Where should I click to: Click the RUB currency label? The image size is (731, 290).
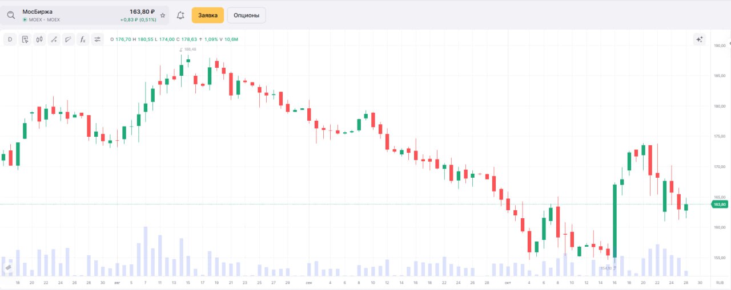click(720, 283)
